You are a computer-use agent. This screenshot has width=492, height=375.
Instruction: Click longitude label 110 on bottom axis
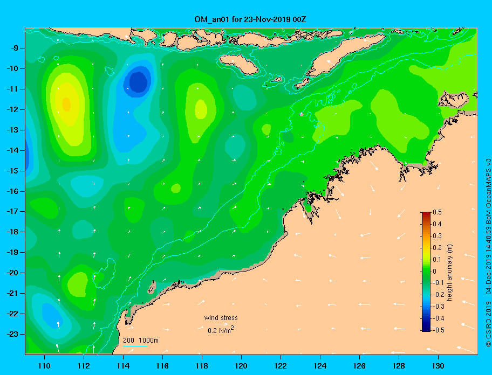44,366
